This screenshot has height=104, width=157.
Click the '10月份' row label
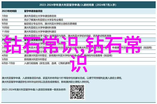(x=5, y=28)
